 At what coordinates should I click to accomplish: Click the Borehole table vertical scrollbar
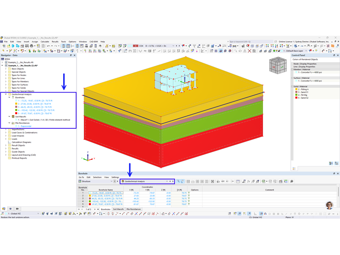tap(338, 192)
